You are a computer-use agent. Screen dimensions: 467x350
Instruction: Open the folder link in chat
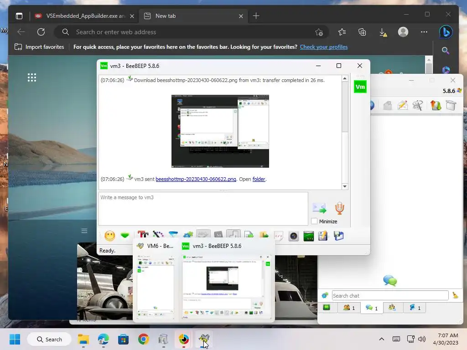tap(259, 179)
